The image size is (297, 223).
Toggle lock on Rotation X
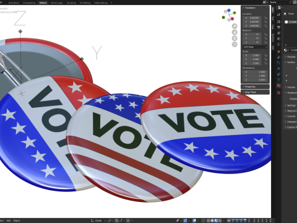pyautogui.click(x=266, y=35)
